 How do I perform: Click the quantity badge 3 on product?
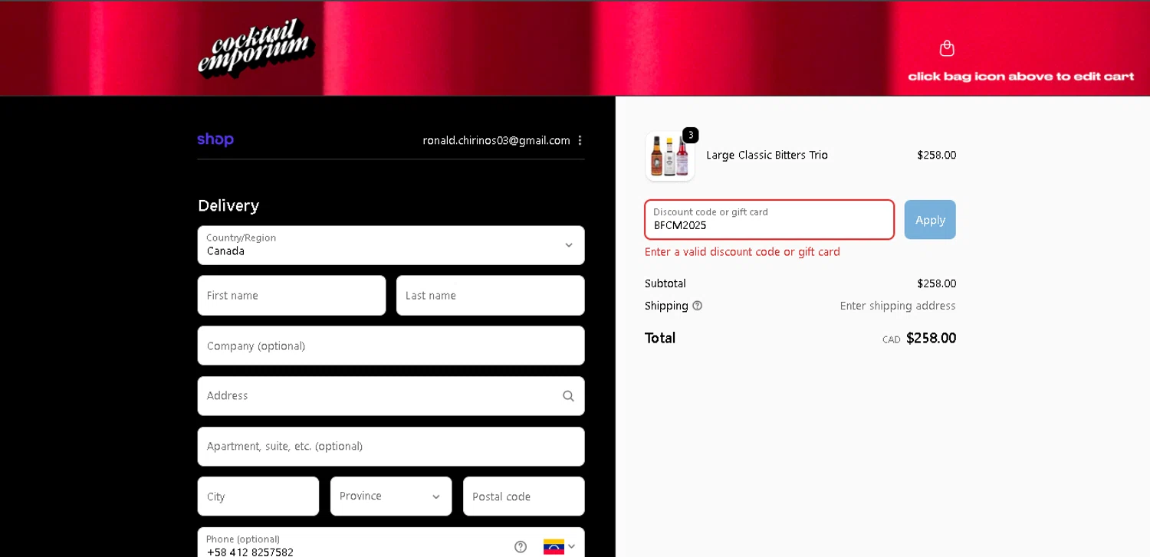tap(690, 135)
